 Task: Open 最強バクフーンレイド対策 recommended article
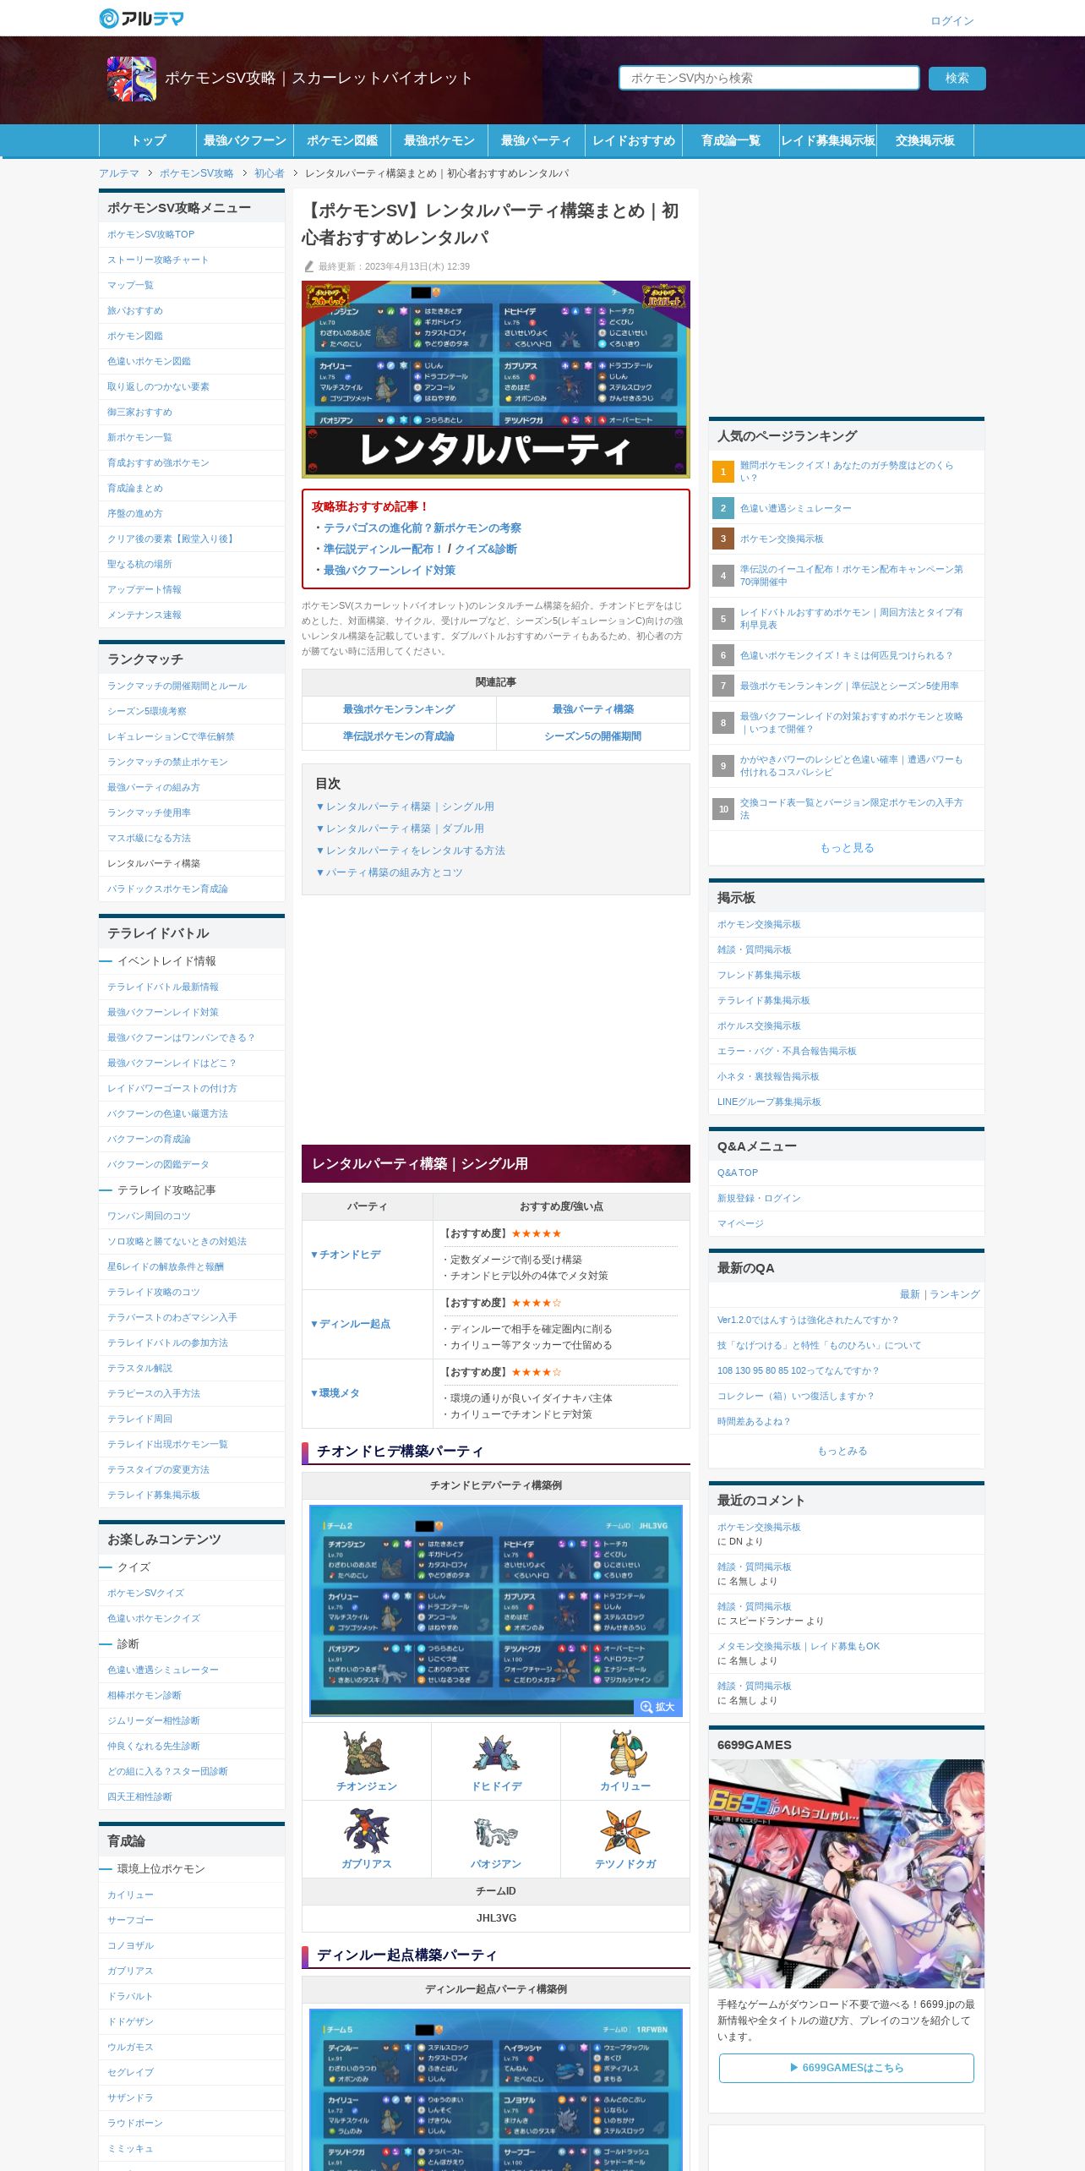390,570
